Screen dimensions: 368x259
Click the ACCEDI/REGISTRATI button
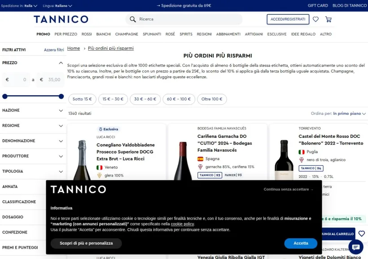288,19
